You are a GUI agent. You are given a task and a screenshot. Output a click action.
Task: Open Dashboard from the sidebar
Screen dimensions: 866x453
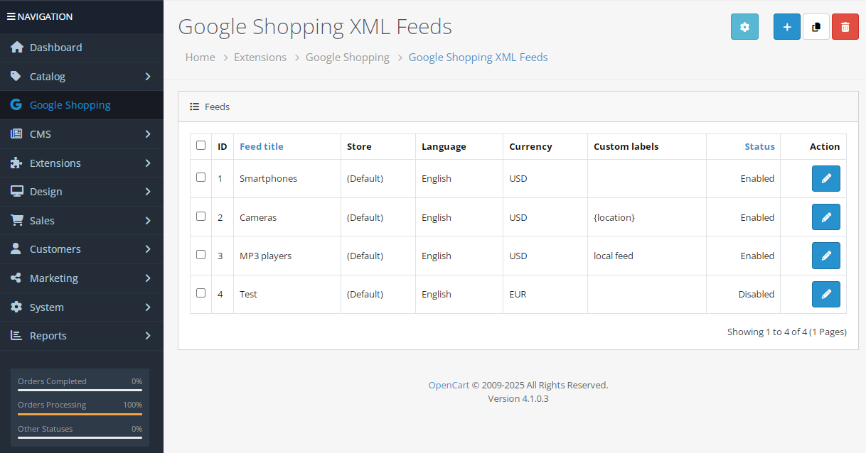(82, 48)
